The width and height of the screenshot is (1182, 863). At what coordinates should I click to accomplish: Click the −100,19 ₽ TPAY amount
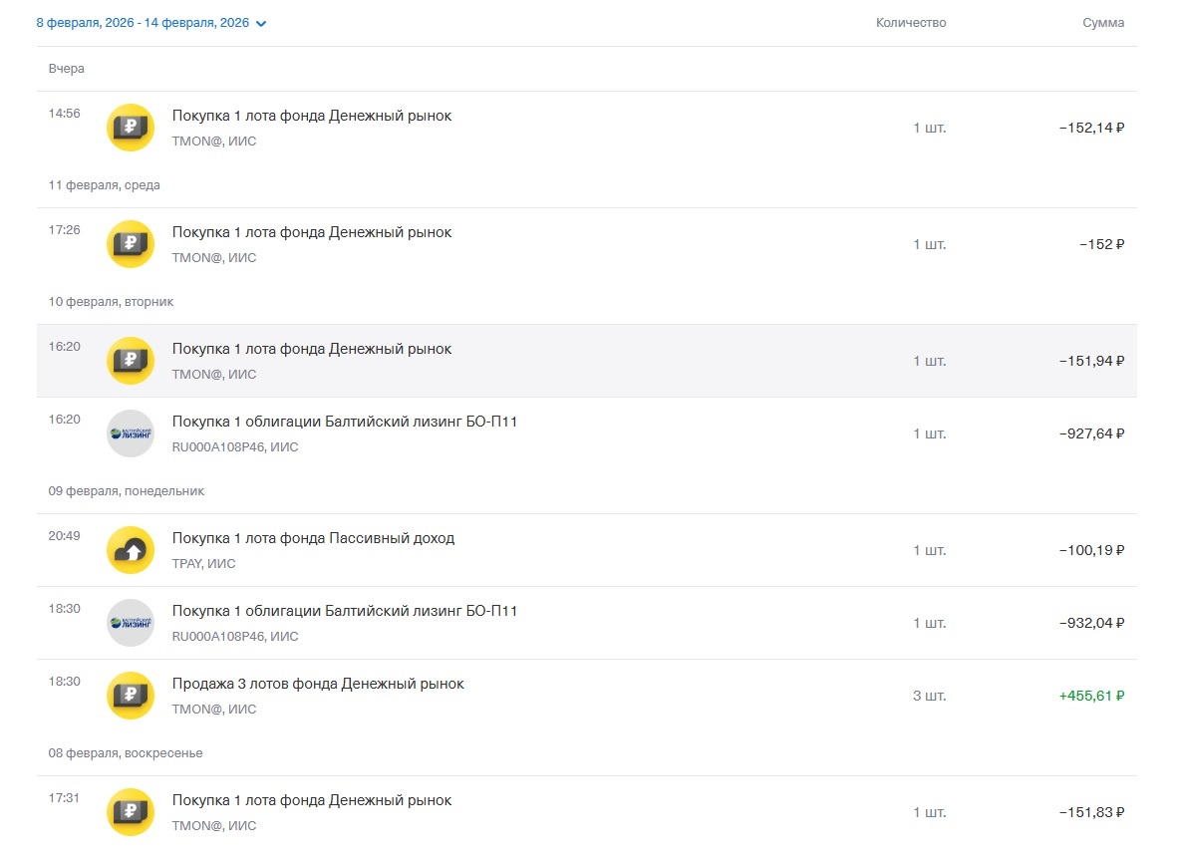coord(1091,550)
